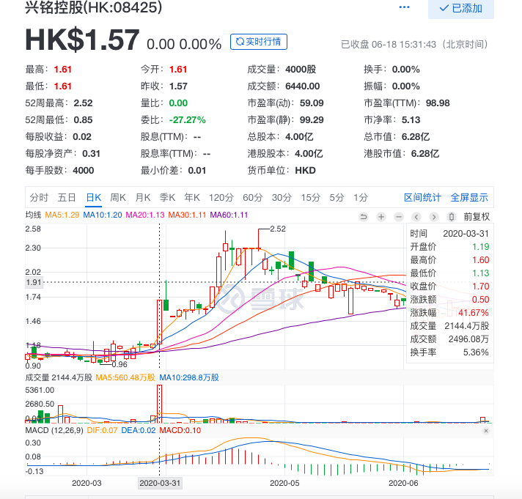522x499 pixels.
Task: Click the 总市值 6.28亿 value
Action: point(416,137)
